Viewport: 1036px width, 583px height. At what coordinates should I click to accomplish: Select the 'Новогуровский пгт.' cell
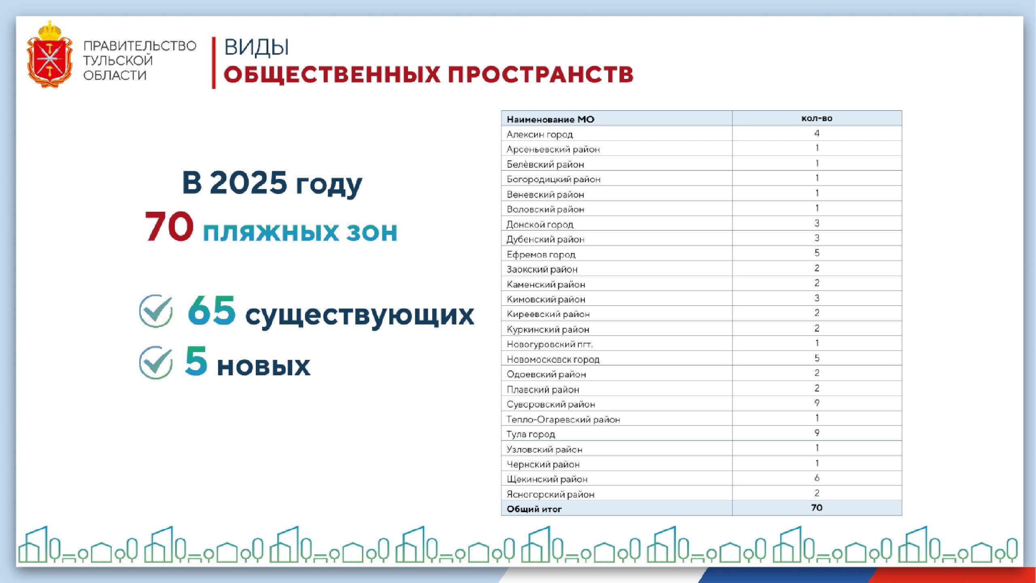tap(617, 343)
